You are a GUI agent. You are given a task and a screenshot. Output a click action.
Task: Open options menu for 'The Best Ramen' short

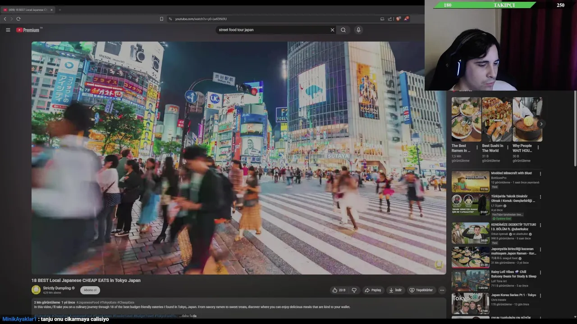(477, 148)
